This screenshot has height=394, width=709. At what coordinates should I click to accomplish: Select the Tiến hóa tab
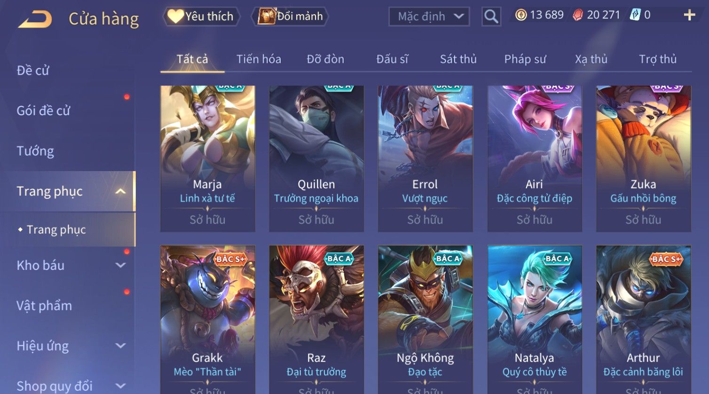(259, 59)
